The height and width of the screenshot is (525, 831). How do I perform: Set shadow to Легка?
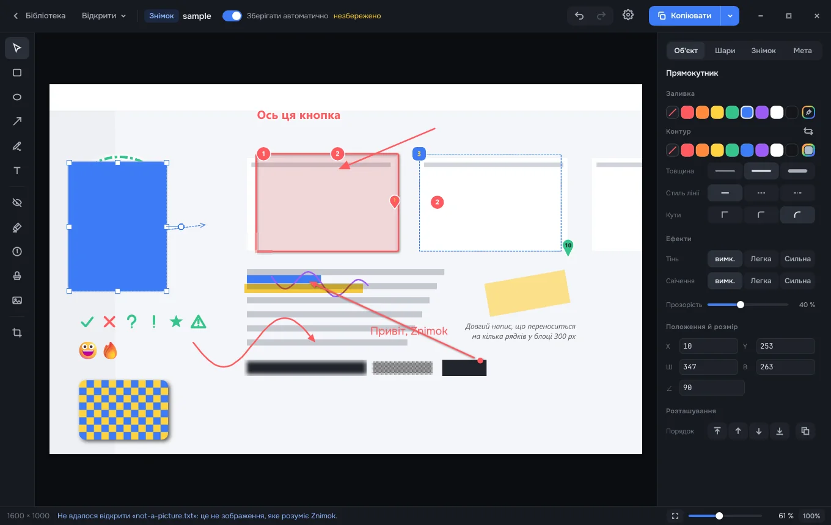[761, 259]
